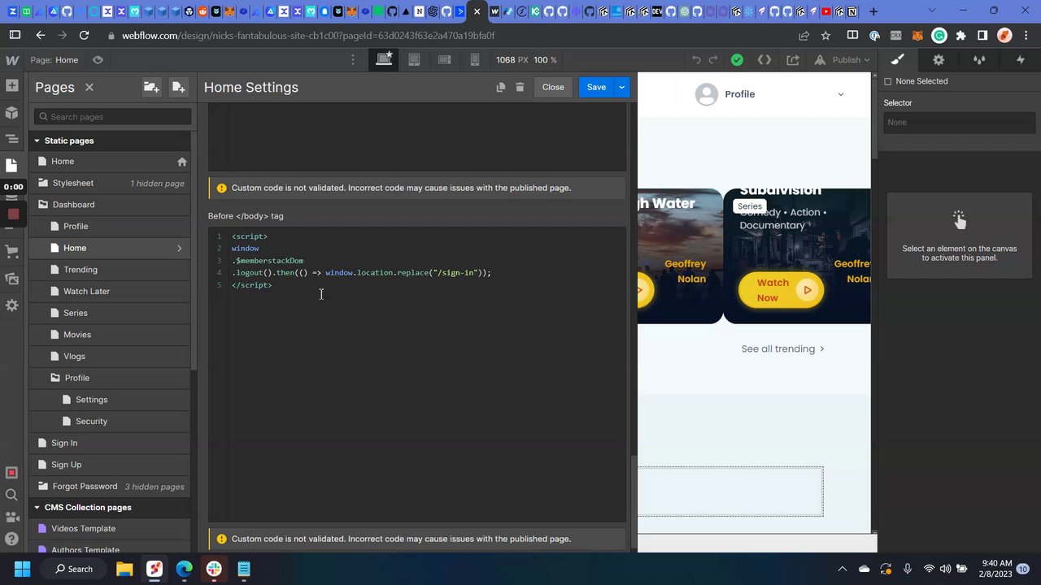Delete the Home page via trash icon
The image size is (1041, 585).
pyautogui.click(x=520, y=87)
